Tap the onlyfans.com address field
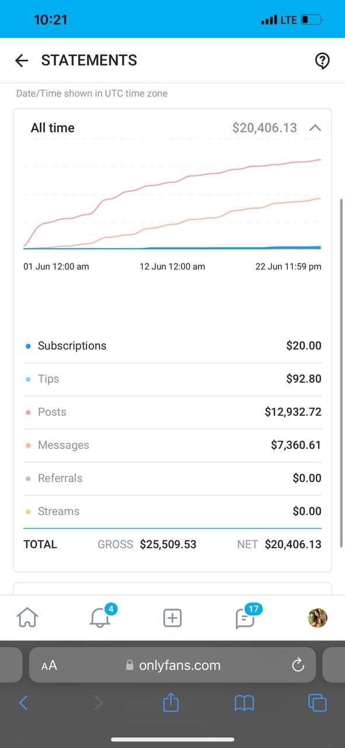Image resolution: width=345 pixels, height=748 pixels. (172, 665)
